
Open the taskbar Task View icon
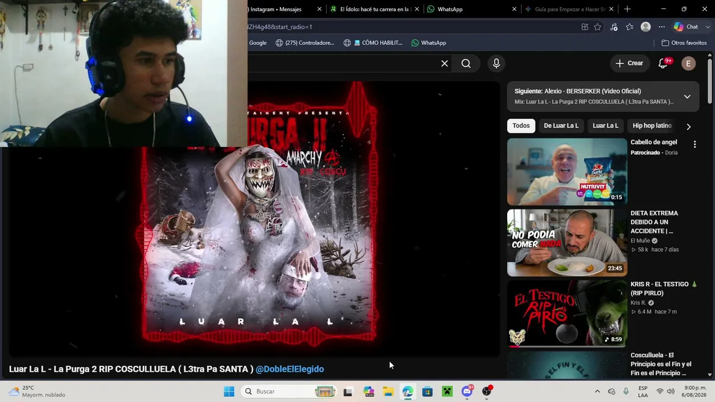pos(348,391)
